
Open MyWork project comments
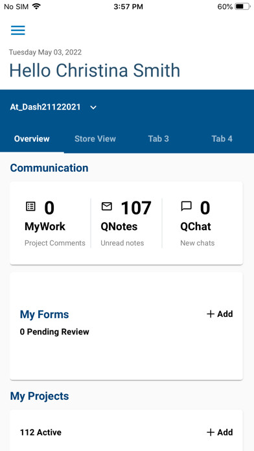[x=54, y=223]
